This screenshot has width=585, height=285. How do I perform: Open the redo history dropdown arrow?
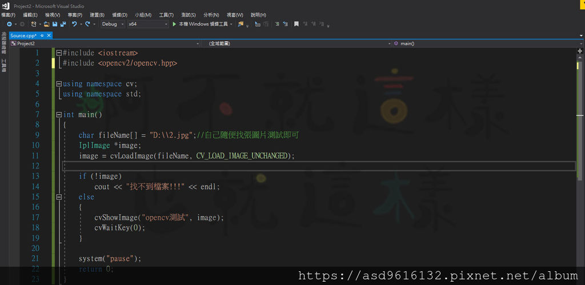[94, 24]
